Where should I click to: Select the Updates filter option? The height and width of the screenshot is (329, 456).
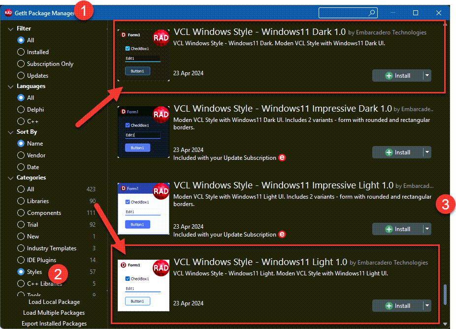[21, 76]
